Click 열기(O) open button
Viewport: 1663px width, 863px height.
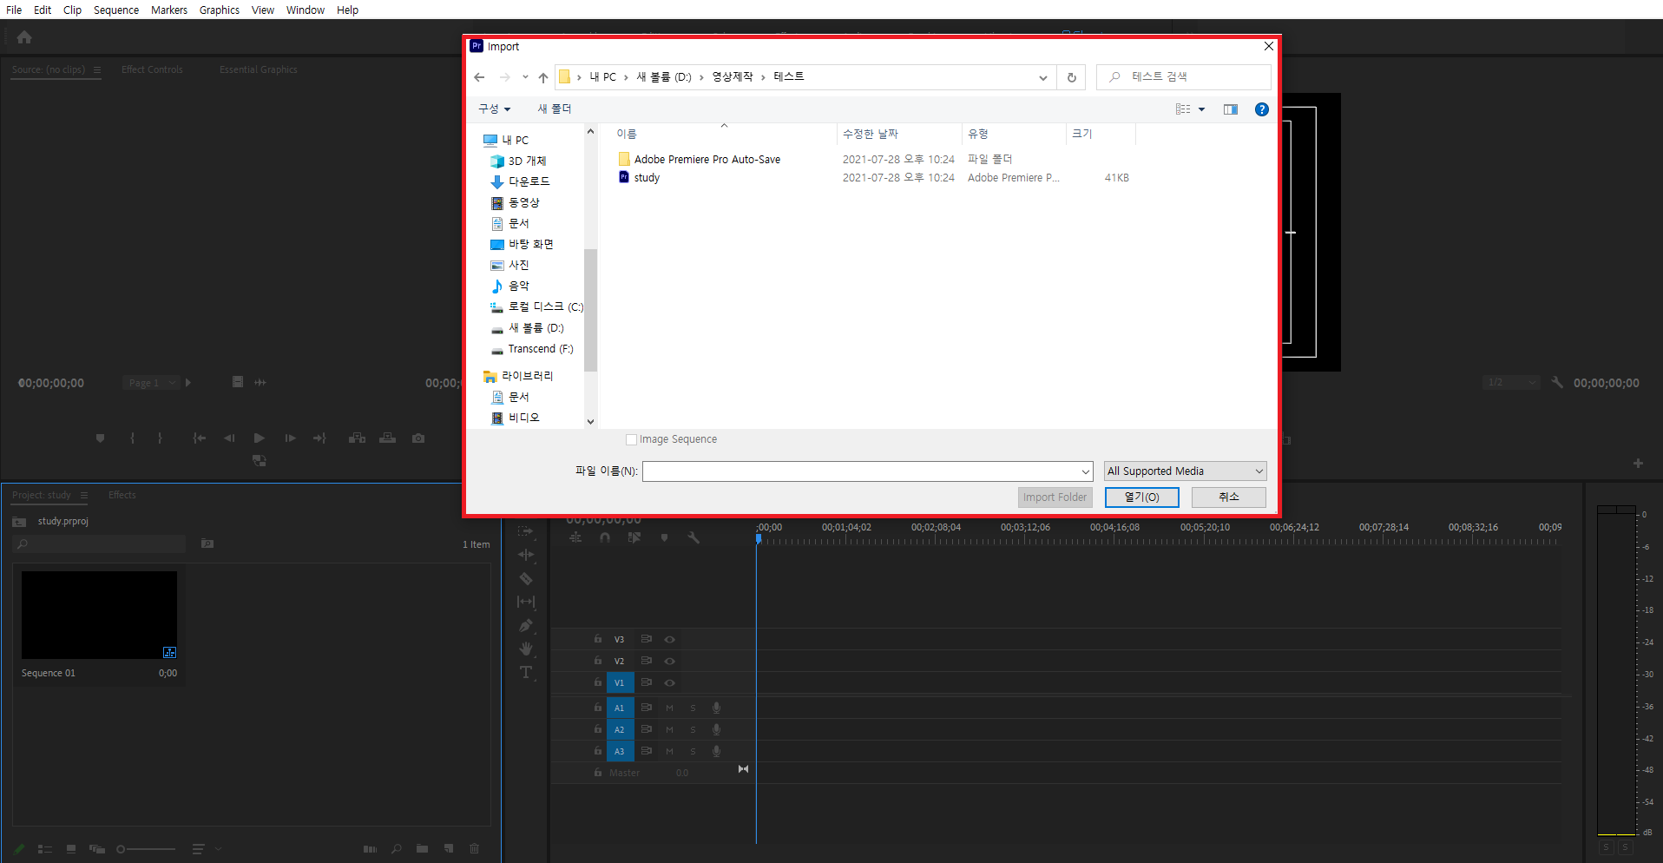tap(1141, 497)
